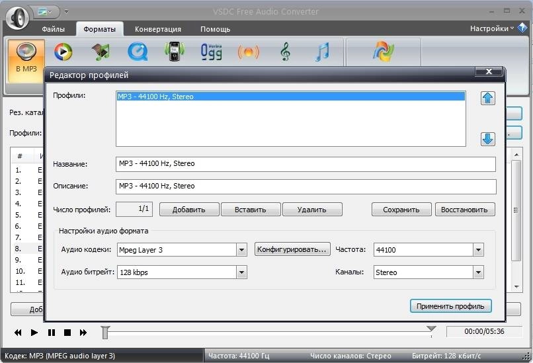Click the Битрейт: 128 кбит/с status entry
Image resolution: width=533 pixels, height=363 pixels.
tap(446, 356)
